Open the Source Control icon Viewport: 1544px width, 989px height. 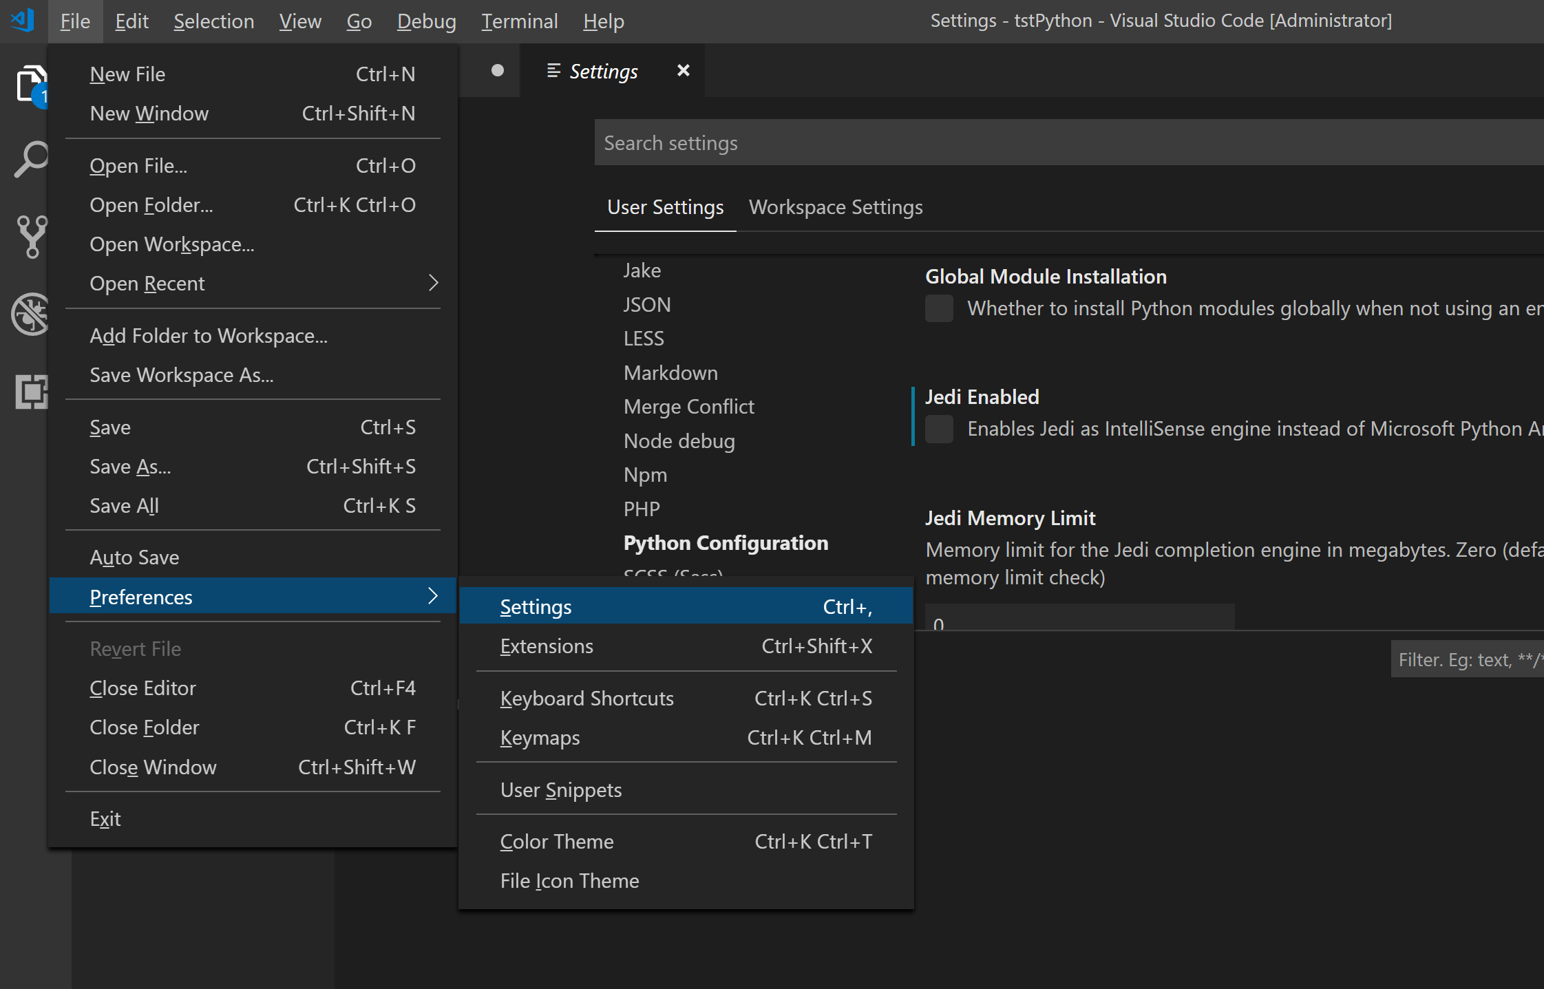32,237
